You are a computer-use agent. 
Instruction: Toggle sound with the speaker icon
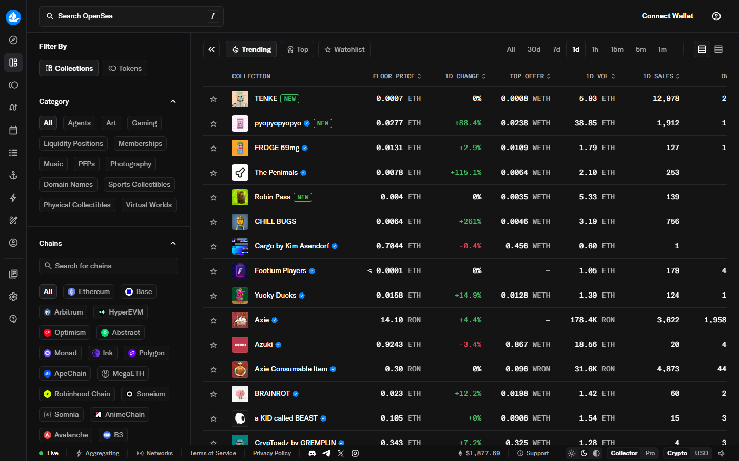pyautogui.click(x=722, y=453)
